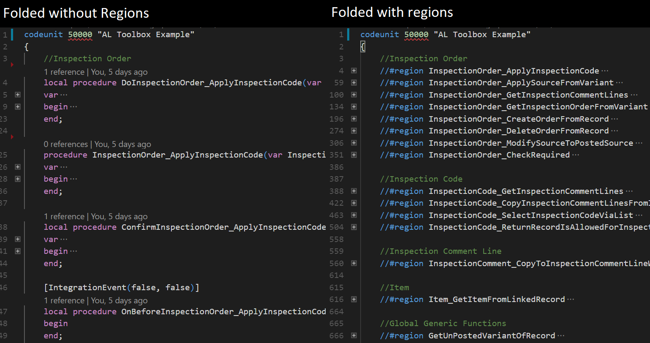
Task: Expand the InspectionComment_CopyToInspectionCommentLine region fold
Action: (x=354, y=264)
